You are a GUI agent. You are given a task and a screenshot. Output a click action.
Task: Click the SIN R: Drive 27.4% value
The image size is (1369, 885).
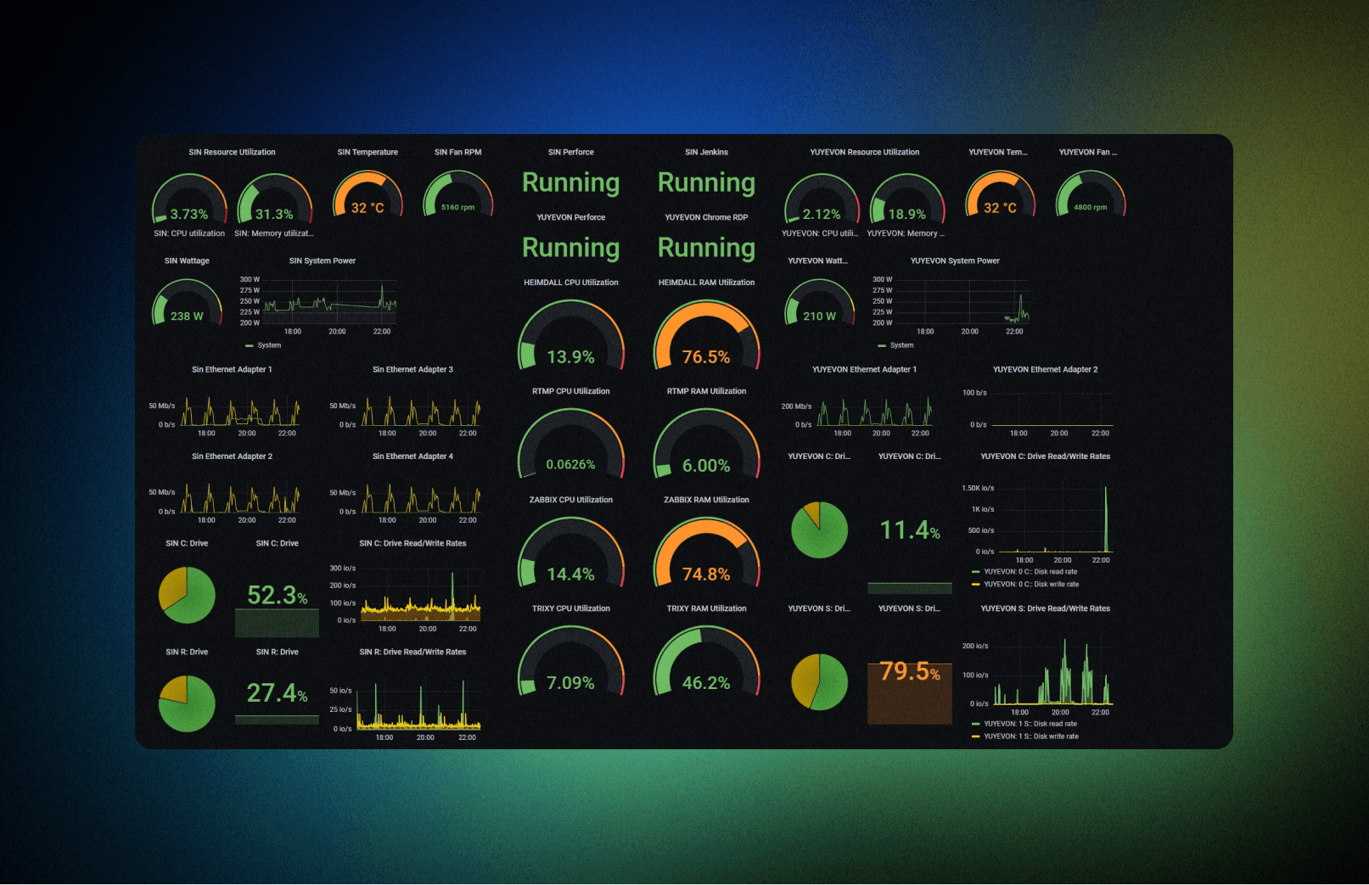pyautogui.click(x=278, y=693)
